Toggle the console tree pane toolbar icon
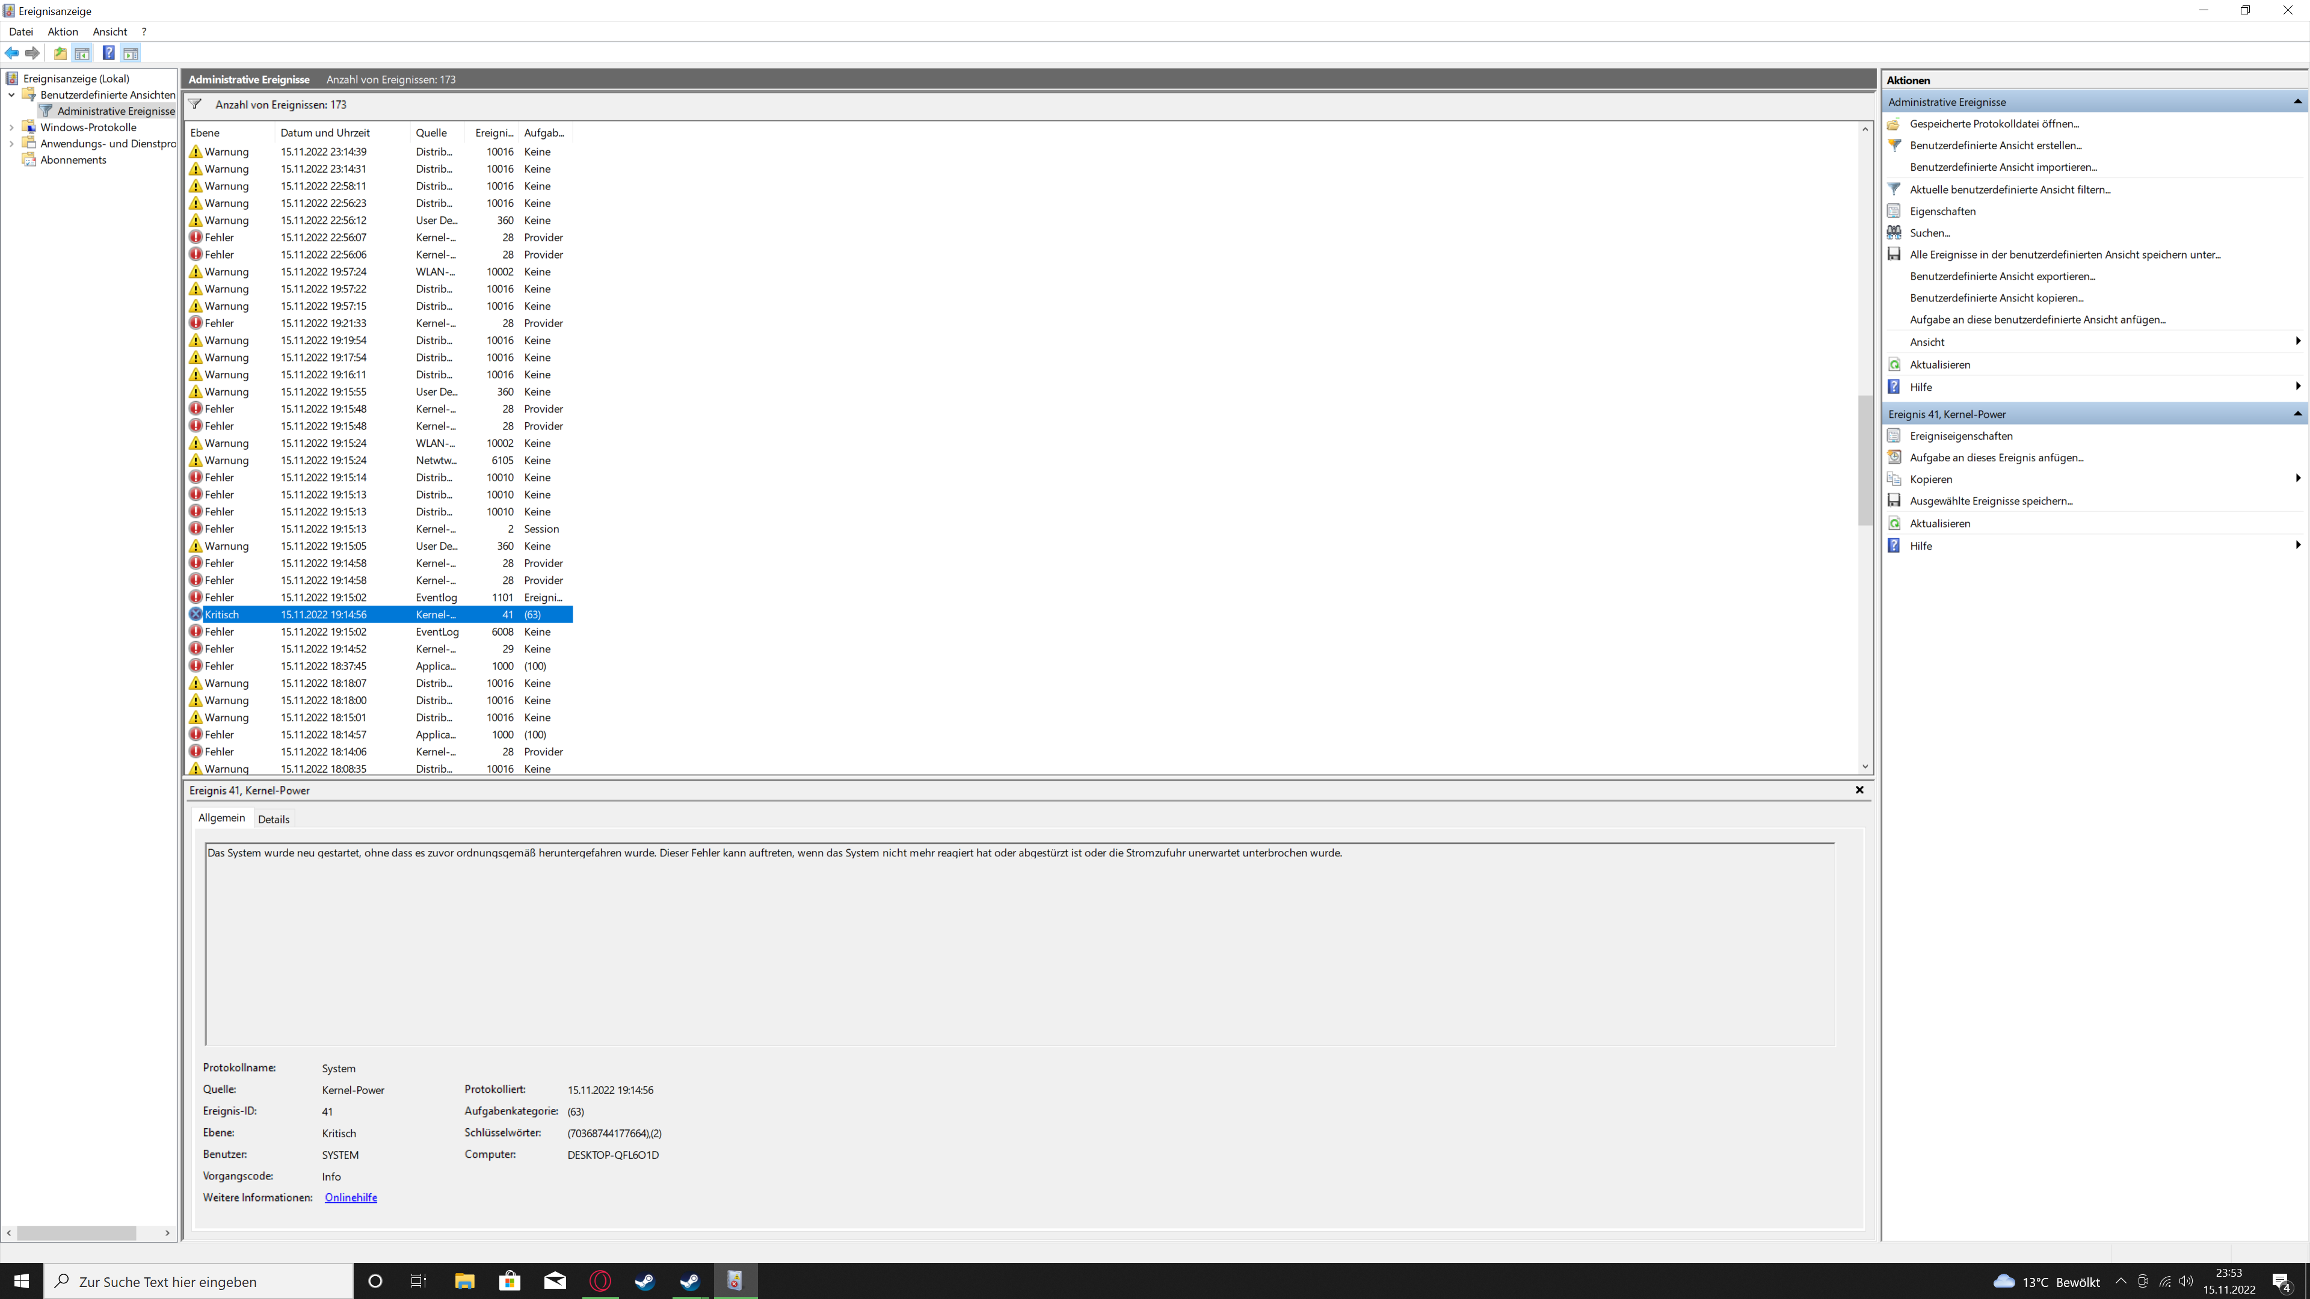Screen dimensions: 2310x1299 [x=82, y=53]
